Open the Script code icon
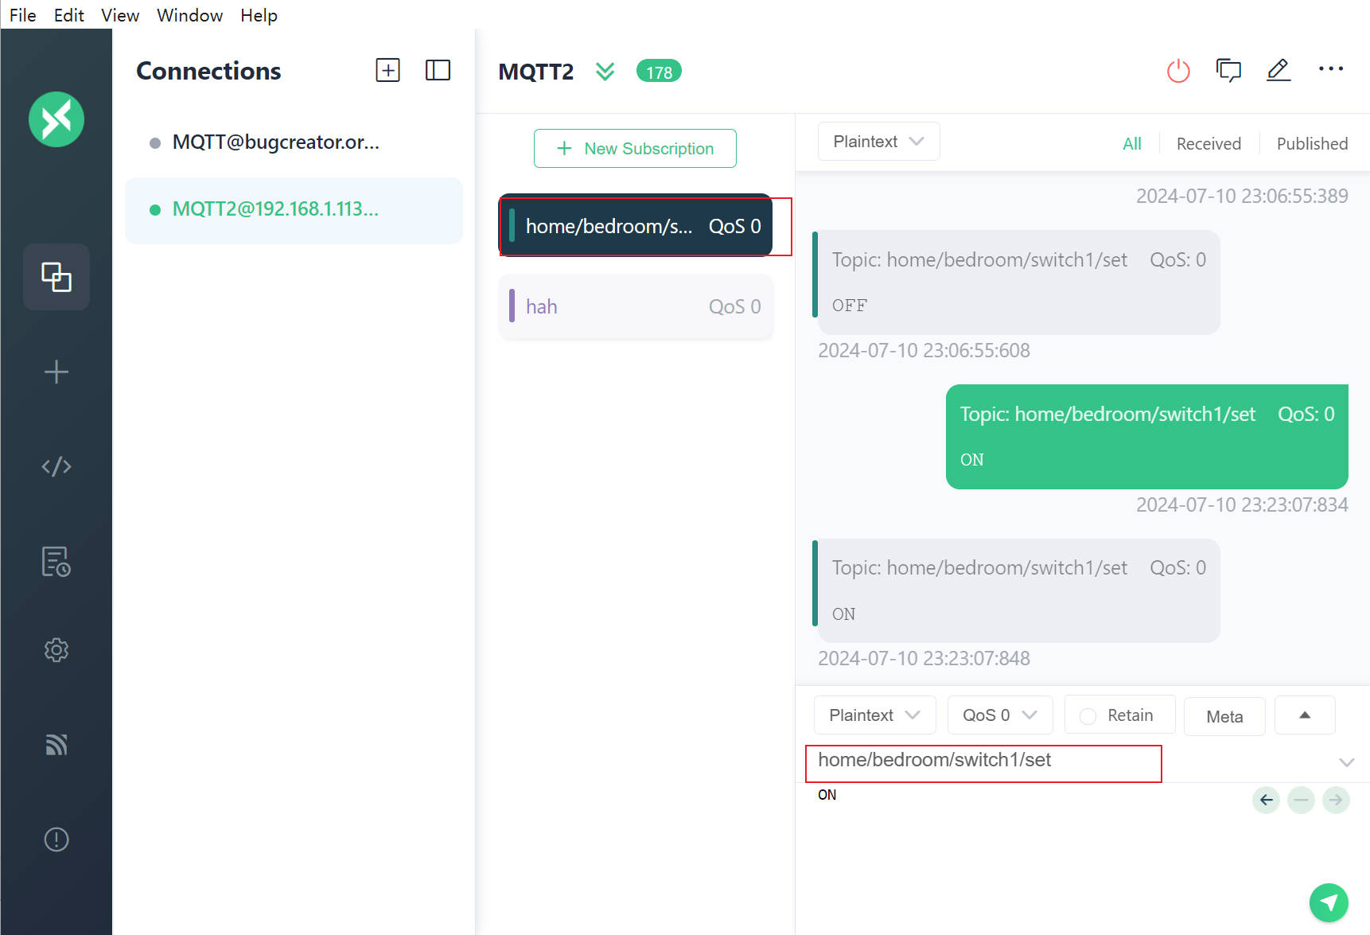1370x935 pixels. pos(56,466)
